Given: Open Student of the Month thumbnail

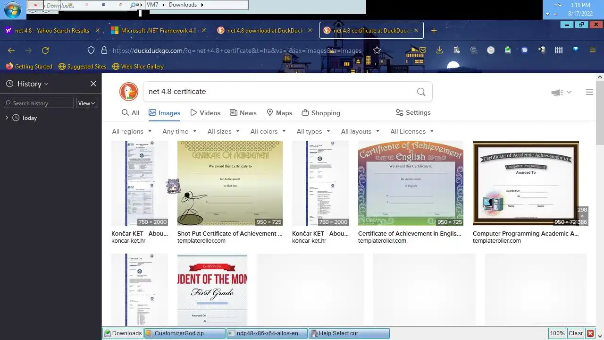Looking at the screenshot, I should click(x=212, y=289).
